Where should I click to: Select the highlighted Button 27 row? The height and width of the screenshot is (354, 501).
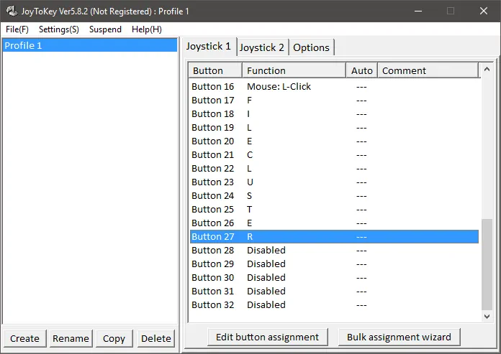[x=334, y=237]
